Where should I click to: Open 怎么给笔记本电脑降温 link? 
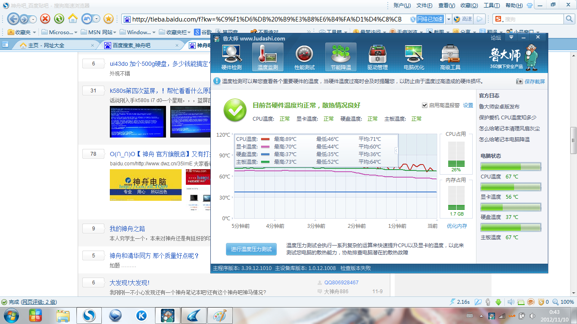click(504, 140)
